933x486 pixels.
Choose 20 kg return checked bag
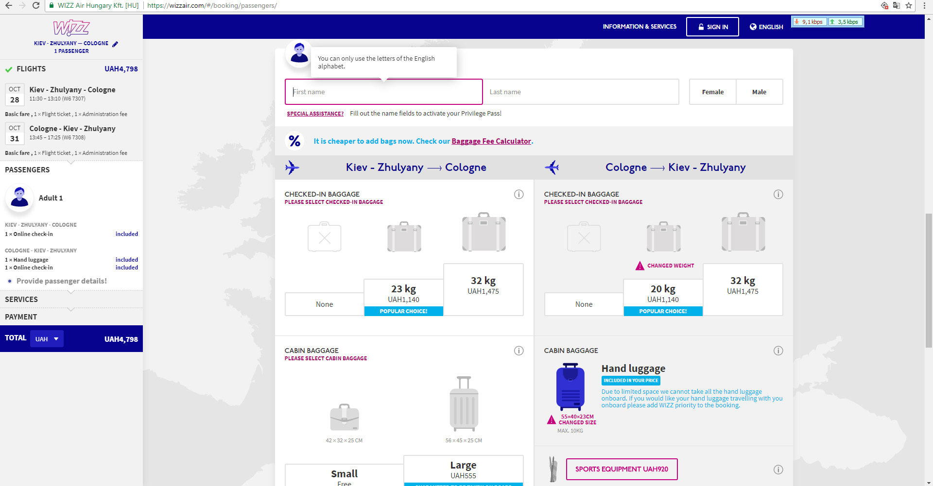(x=663, y=298)
